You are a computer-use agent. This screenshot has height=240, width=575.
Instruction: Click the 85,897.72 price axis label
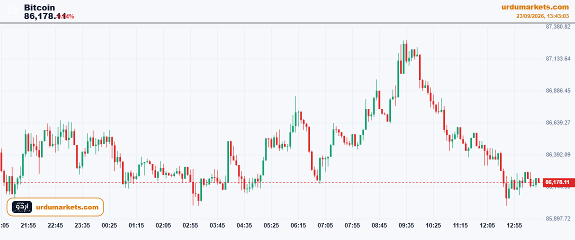[558, 218]
